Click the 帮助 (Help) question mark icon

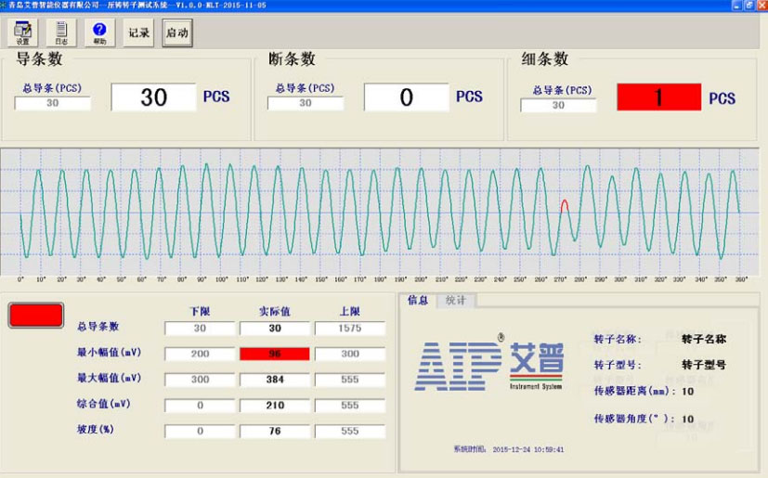(99, 32)
